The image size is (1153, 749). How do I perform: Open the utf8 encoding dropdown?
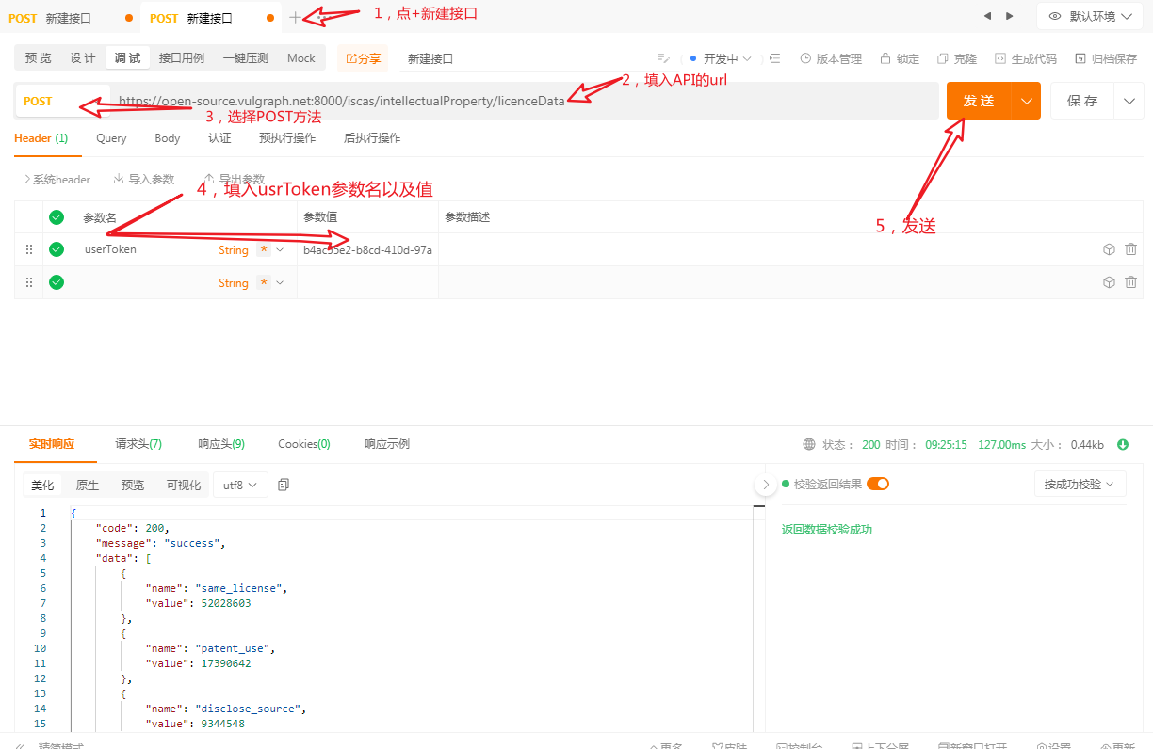(241, 485)
